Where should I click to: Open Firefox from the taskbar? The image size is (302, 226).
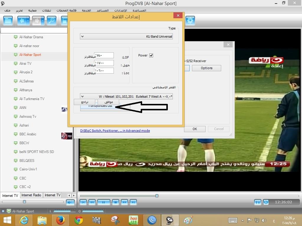[60, 220]
